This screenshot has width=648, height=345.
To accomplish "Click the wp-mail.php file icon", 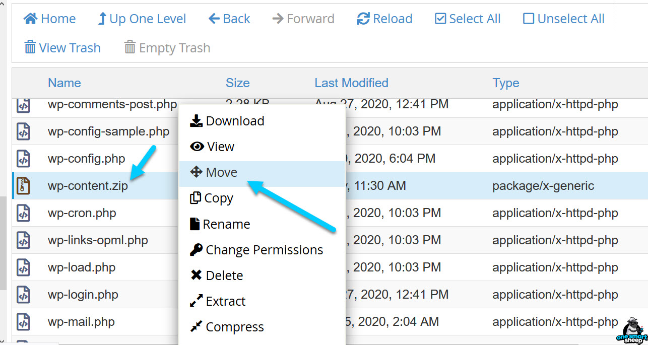I will tap(23, 322).
